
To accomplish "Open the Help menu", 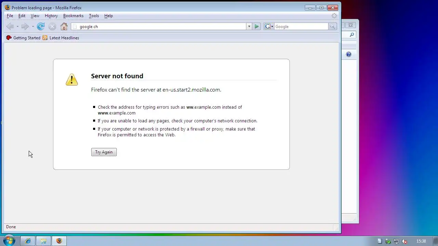I will [108, 16].
